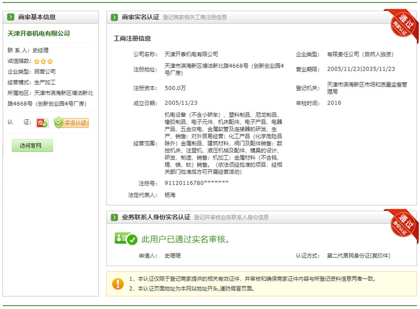
Task: Click the orange exclamation warning icon
Action: pos(118,284)
